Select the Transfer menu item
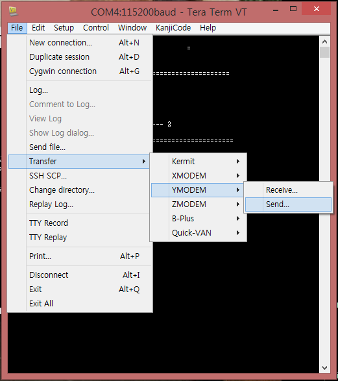 click(x=80, y=162)
